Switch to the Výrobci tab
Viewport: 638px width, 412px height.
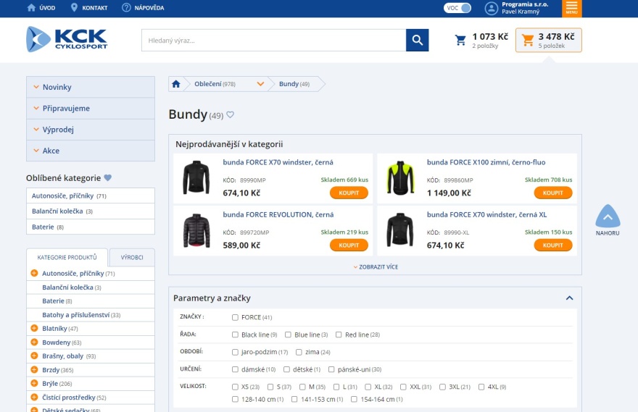tap(132, 258)
